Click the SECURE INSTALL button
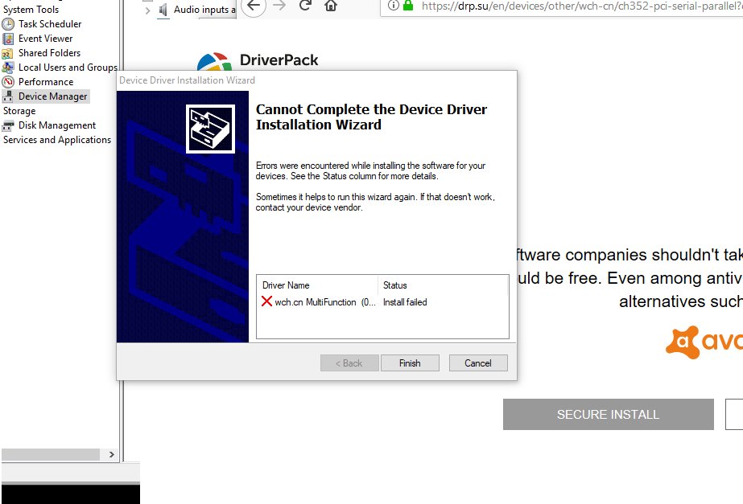 pyautogui.click(x=609, y=415)
